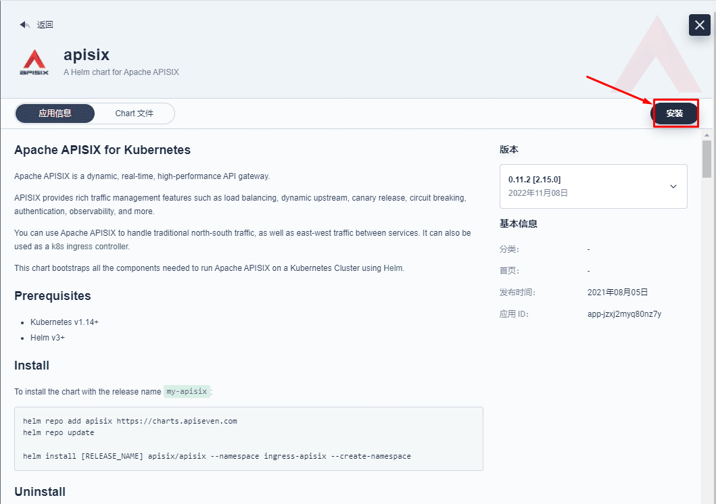Click the 'helm repo update' code line
The height and width of the screenshot is (504, 716).
pos(58,432)
